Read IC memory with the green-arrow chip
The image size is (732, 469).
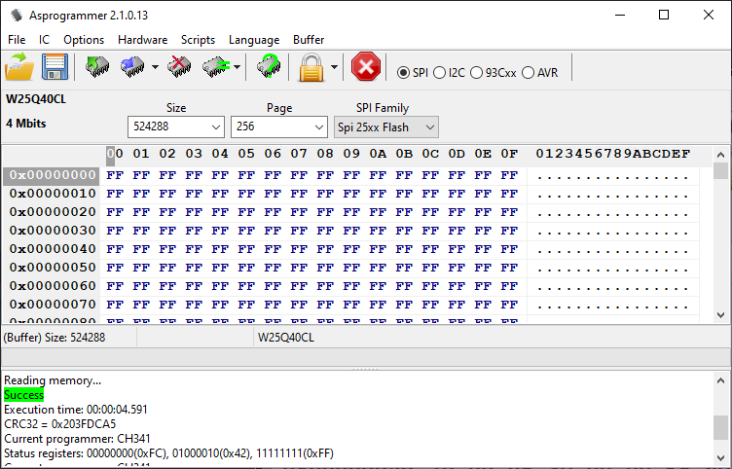97,68
